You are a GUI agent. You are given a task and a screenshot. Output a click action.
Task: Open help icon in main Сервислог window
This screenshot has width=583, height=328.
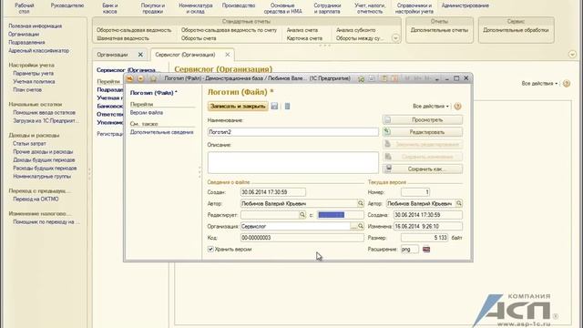click(x=567, y=83)
